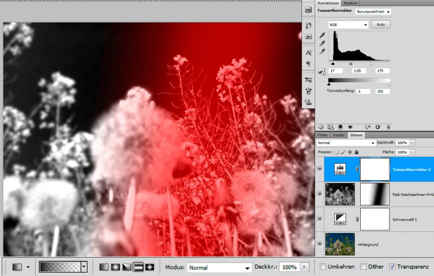
Task: Click the shadow input field 17
Action: 335,71
